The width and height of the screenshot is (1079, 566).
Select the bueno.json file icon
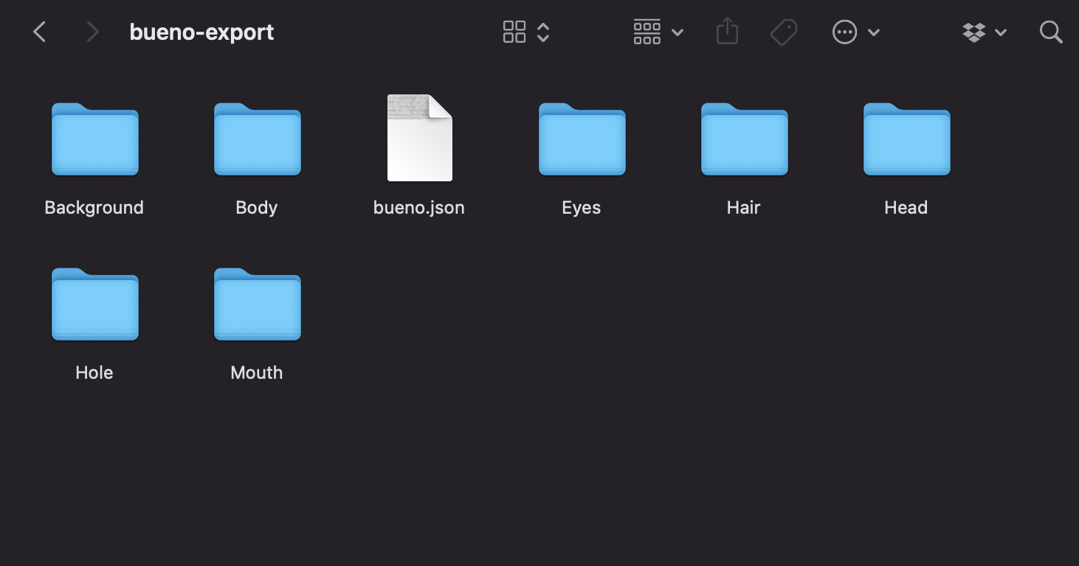pyautogui.click(x=420, y=139)
